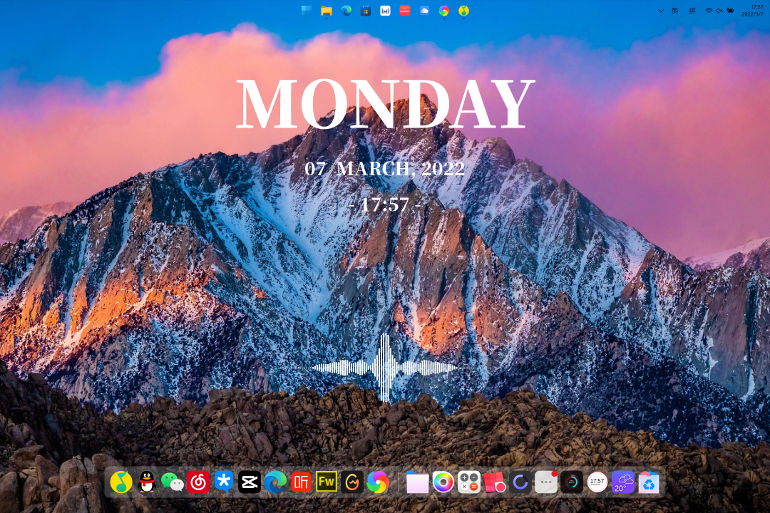Open QQ messenger
The width and height of the screenshot is (770, 513).
click(146, 482)
